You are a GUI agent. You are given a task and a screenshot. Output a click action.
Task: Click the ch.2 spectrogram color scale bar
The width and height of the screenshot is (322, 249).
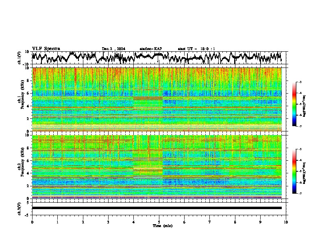pos(294,171)
